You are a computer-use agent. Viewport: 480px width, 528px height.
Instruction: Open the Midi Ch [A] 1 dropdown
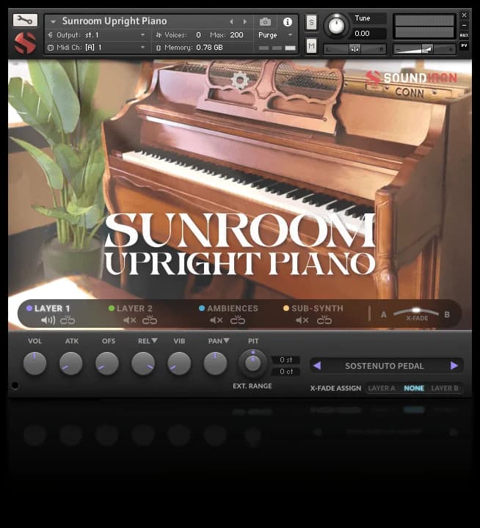[x=142, y=48]
